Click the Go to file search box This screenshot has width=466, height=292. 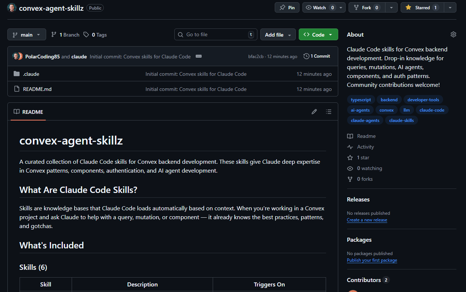[x=215, y=34]
